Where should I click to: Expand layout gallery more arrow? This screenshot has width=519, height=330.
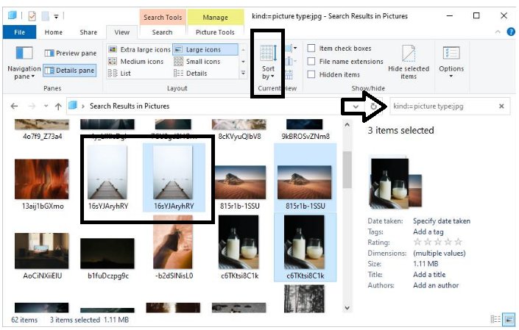click(243, 73)
